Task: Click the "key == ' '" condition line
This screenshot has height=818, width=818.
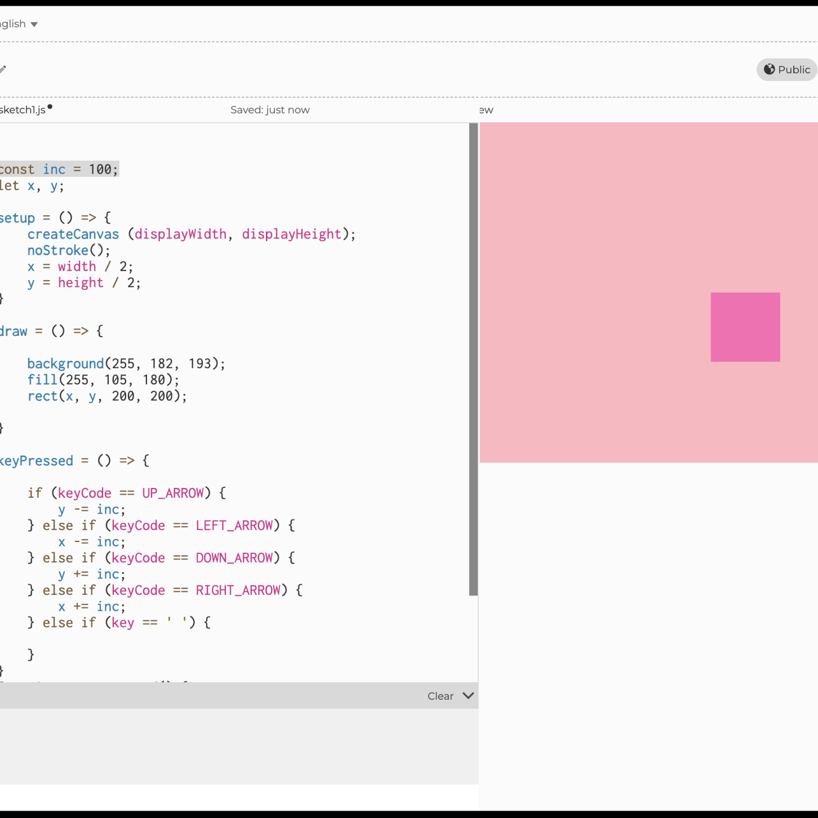Action: [119, 623]
